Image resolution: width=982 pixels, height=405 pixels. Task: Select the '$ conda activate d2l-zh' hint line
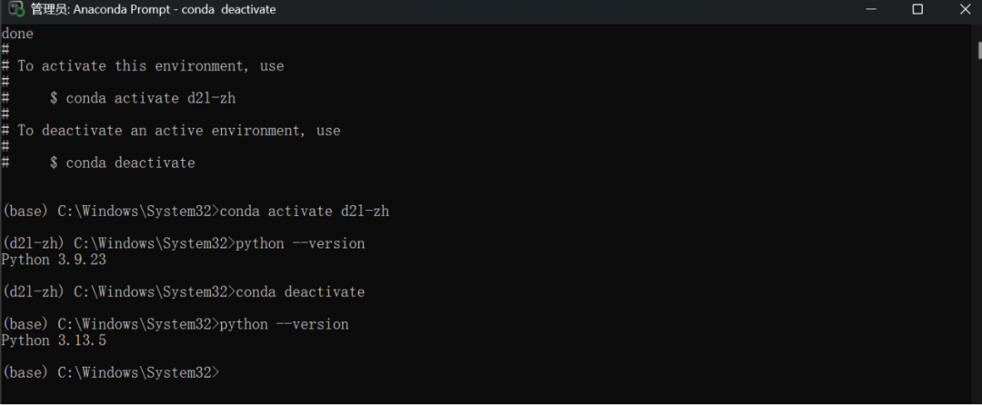point(143,98)
